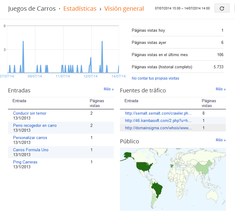
Task: Click the 11/07/14 axis label on chart
Action: click(63, 76)
